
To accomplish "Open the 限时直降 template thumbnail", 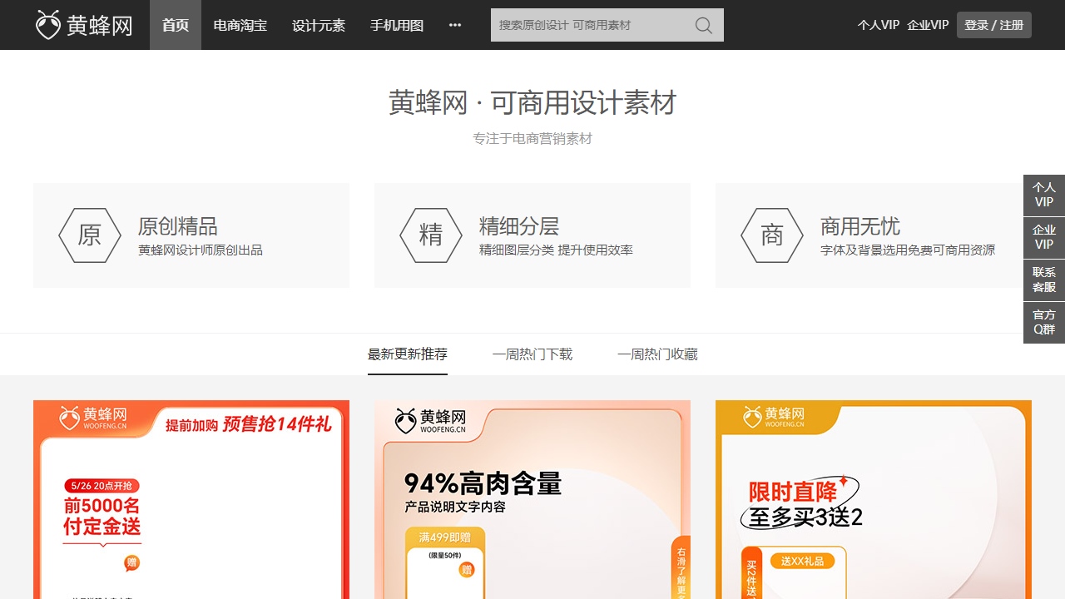I will tap(874, 499).
